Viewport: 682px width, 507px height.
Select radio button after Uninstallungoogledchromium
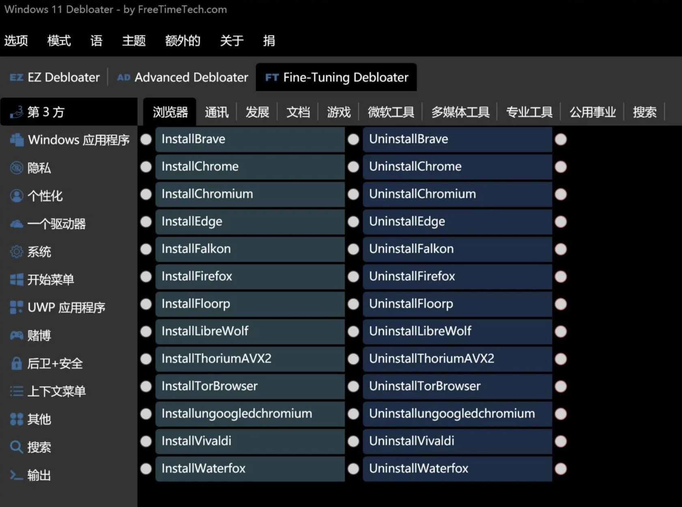[x=561, y=414]
